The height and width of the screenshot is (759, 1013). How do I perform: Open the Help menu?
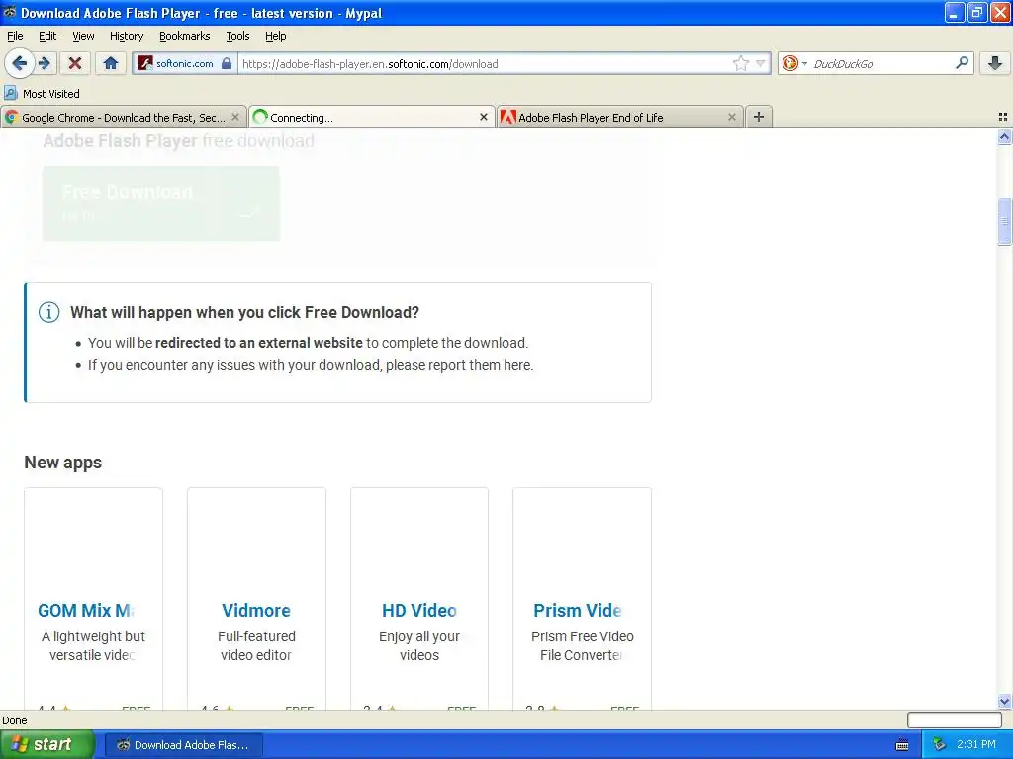pyautogui.click(x=275, y=36)
